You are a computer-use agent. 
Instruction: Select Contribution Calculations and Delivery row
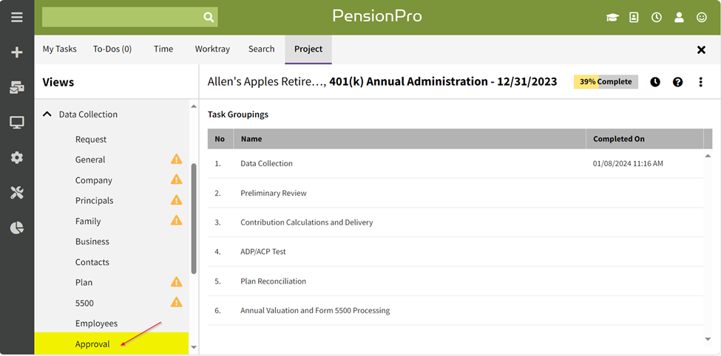(456, 222)
